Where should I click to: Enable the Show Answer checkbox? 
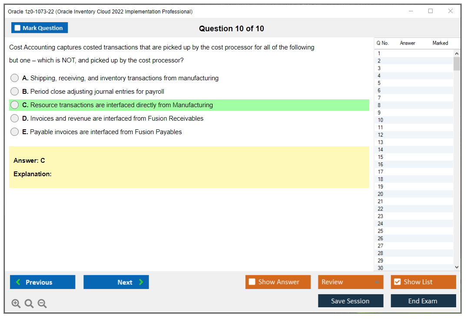pos(252,282)
